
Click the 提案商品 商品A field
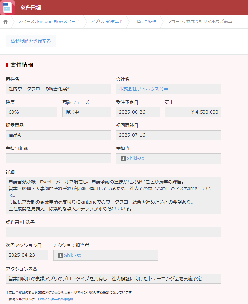coord(58,135)
